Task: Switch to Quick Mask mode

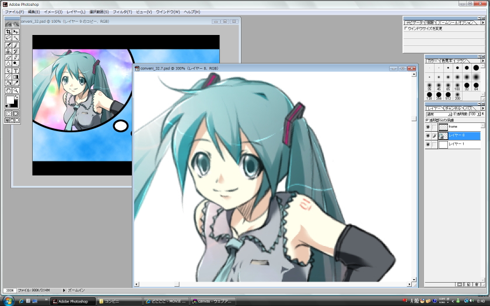Action: tap(16, 114)
